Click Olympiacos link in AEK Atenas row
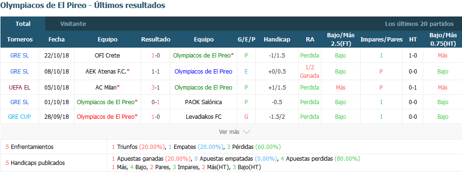This screenshot has width=462, height=172. [x=203, y=72]
